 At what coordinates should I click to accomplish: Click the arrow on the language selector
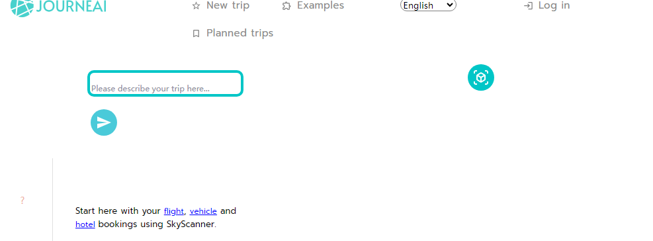click(x=449, y=5)
